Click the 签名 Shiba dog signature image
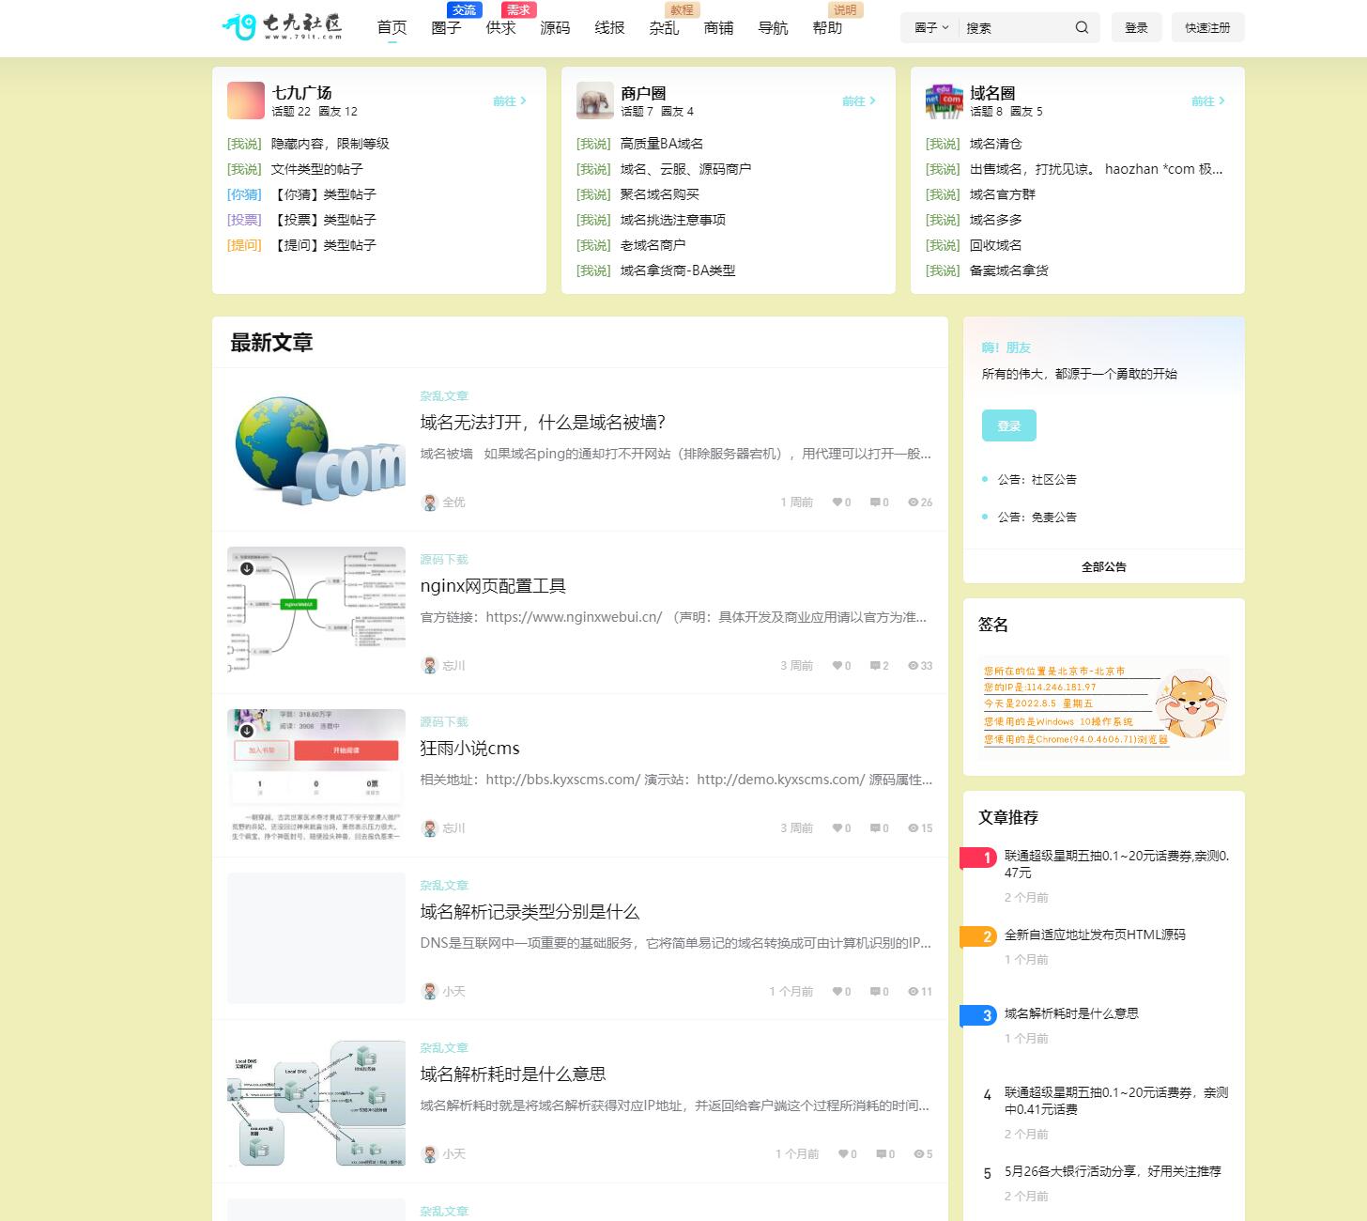The height and width of the screenshot is (1221, 1367). (1104, 708)
